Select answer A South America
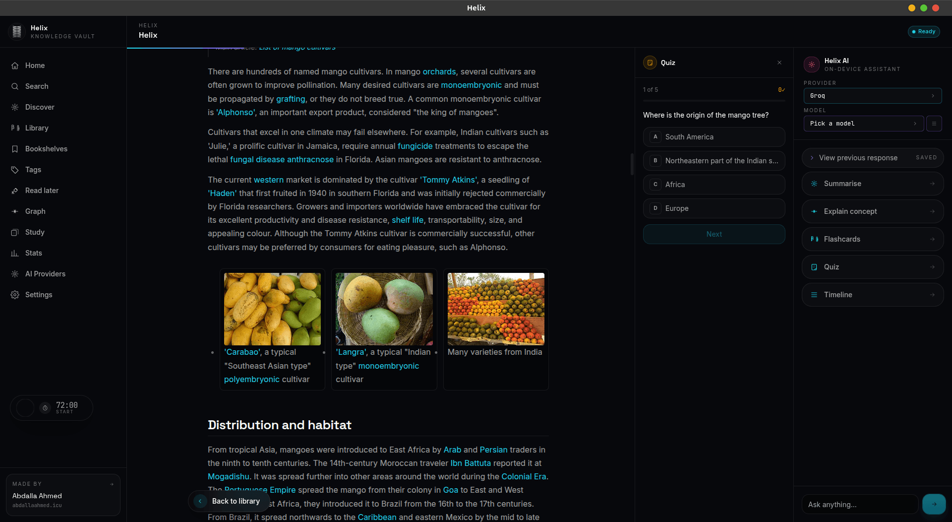The height and width of the screenshot is (522, 952). (x=714, y=137)
